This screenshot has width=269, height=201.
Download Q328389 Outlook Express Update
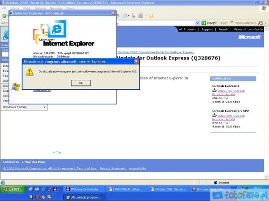tap(228, 118)
